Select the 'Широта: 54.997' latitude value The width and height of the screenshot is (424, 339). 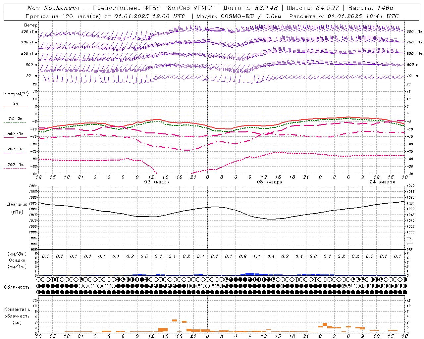coord(313,8)
